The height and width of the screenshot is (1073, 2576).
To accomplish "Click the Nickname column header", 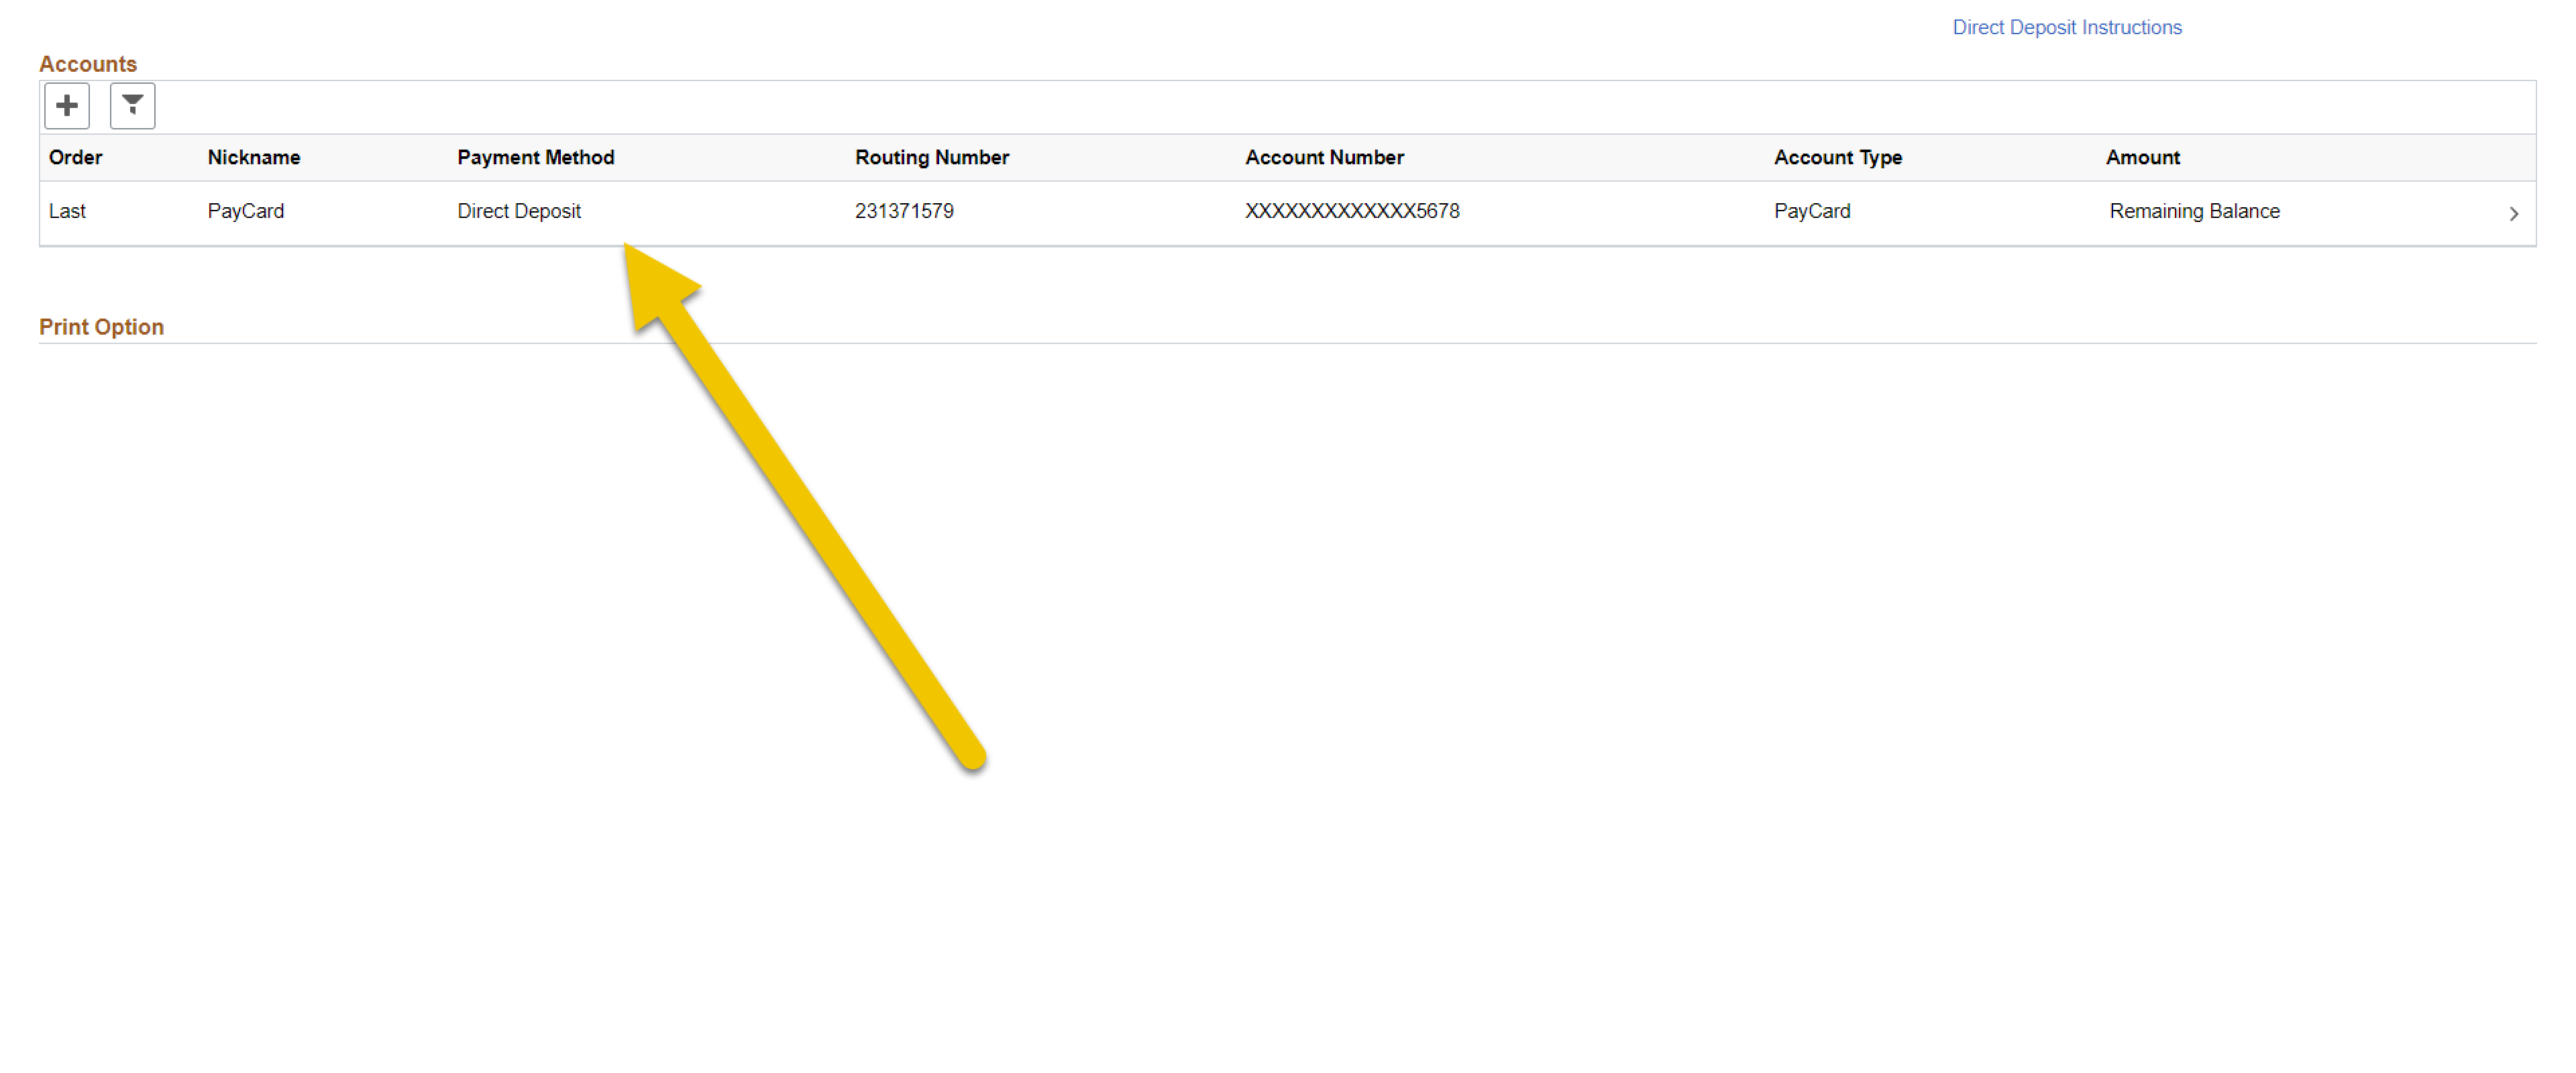I will tap(253, 157).
